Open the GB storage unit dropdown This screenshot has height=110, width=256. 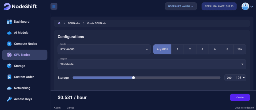241,78
